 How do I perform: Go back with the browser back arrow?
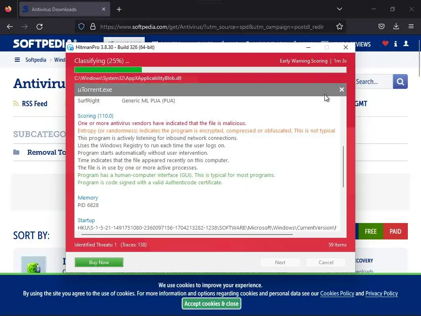click(x=10, y=27)
